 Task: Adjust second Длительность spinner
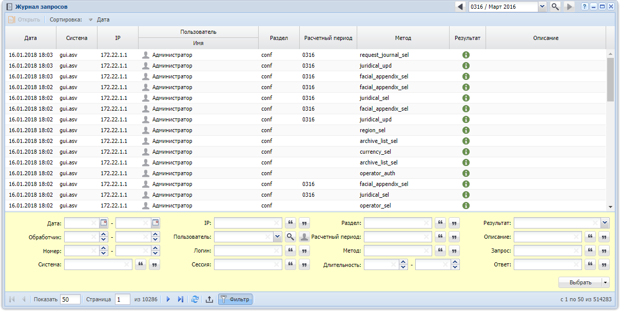(x=455, y=264)
